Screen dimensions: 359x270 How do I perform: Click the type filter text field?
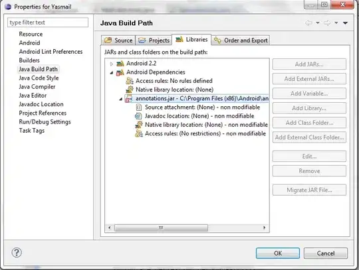point(48,23)
